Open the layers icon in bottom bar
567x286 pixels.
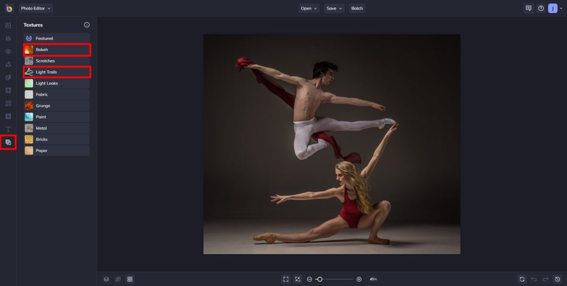point(106,279)
